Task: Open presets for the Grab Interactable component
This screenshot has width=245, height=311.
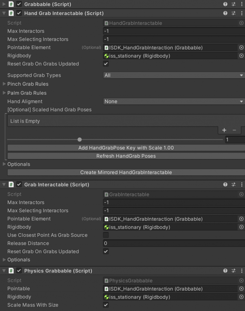Action: point(234,184)
